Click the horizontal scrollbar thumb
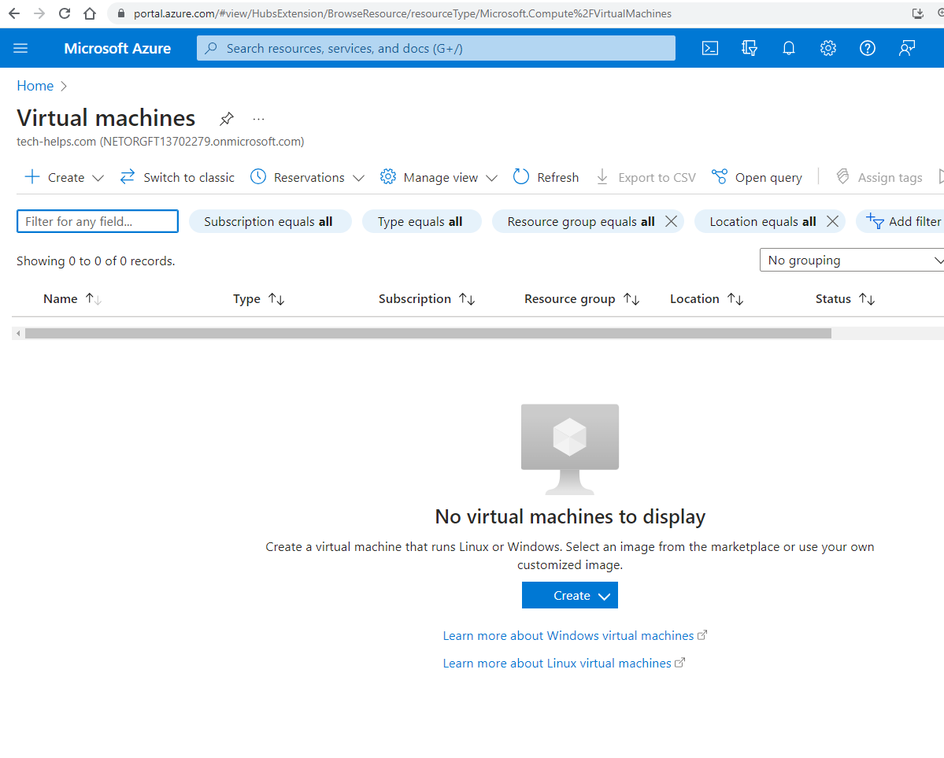This screenshot has width=944, height=758. pyautogui.click(x=428, y=334)
